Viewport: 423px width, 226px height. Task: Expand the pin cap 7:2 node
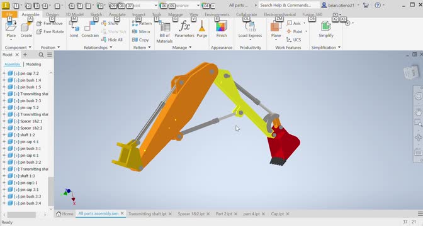click(4, 73)
